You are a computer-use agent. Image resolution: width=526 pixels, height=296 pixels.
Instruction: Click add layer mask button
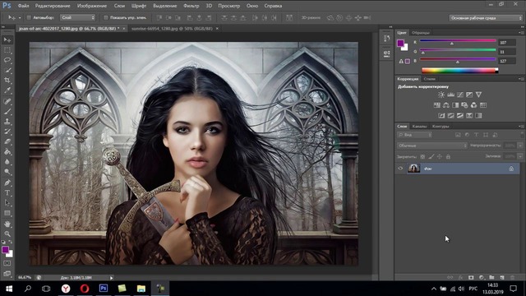click(x=471, y=278)
